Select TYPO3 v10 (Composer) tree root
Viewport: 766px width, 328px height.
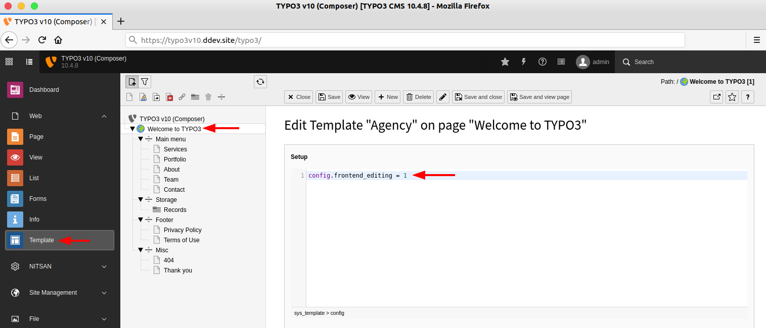tap(172, 119)
